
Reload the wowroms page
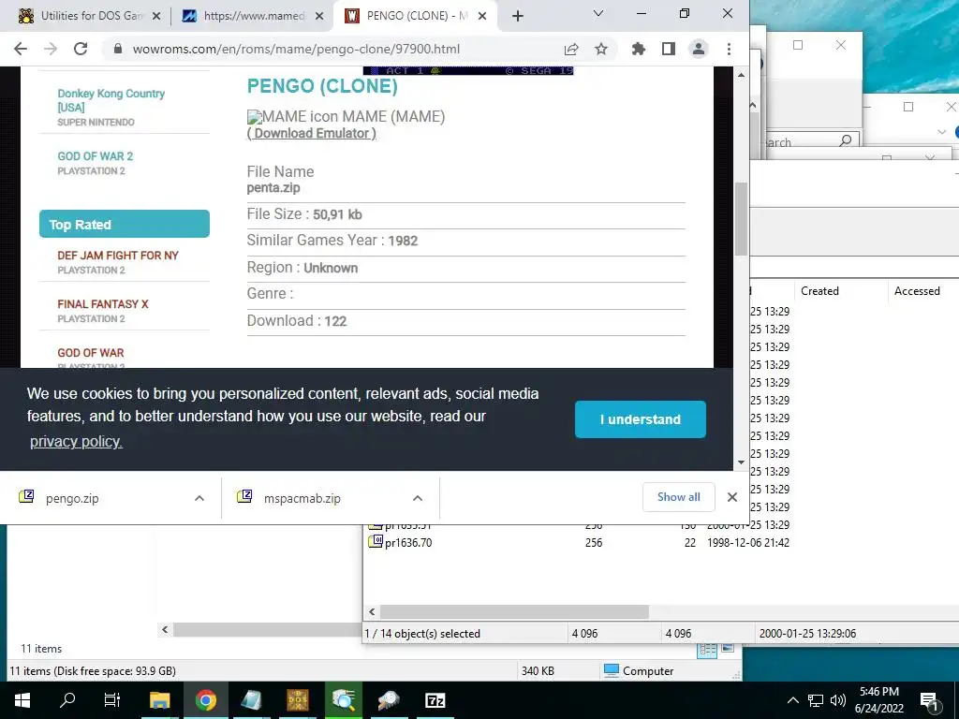point(81,49)
